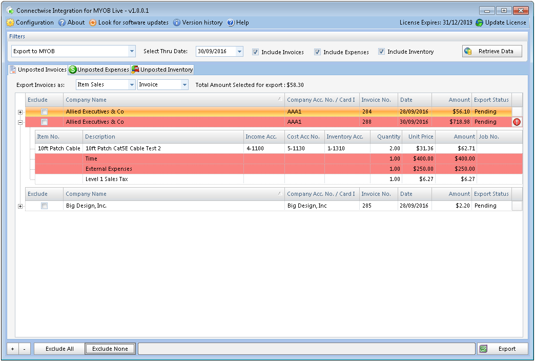The height and width of the screenshot is (362, 535).
Task: Click the red error icon on invoice 288
Action: coord(517,122)
